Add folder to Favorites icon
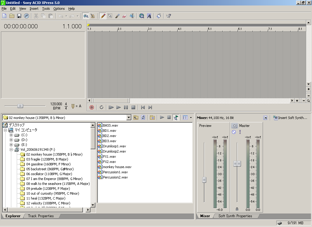Image resolution: width=312 pixels, height=227 pixels. 152,117
